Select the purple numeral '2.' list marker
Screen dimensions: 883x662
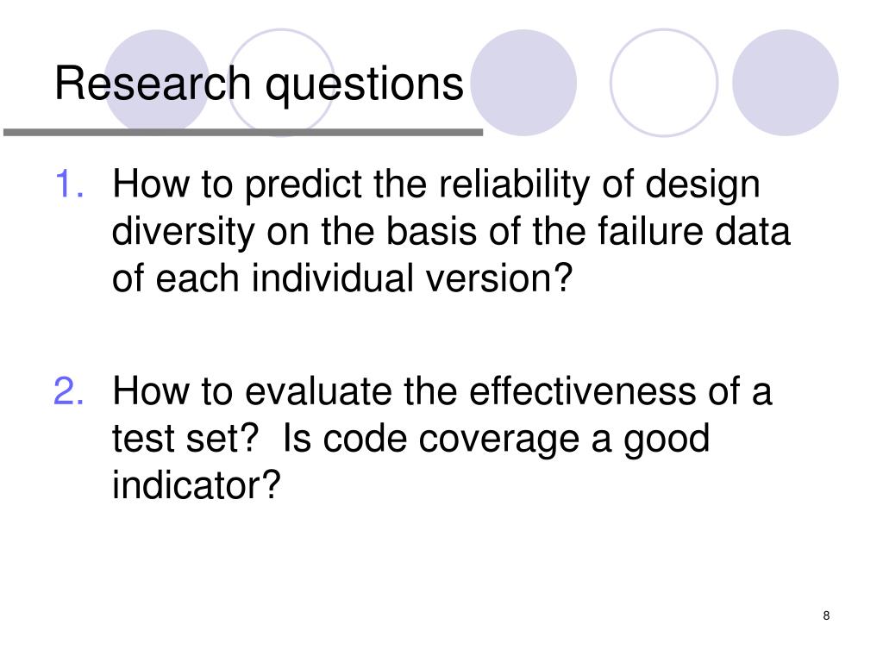pyautogui.click(x=69, y=390)
